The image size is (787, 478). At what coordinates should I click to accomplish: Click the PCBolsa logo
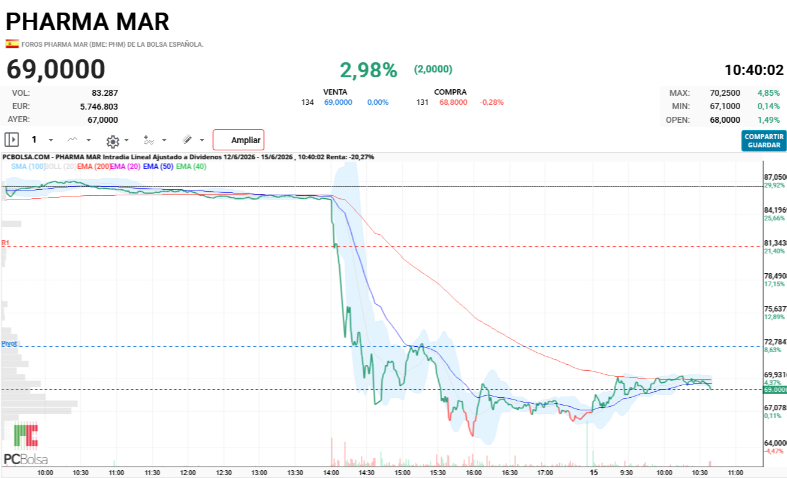[x=26, y=444]
